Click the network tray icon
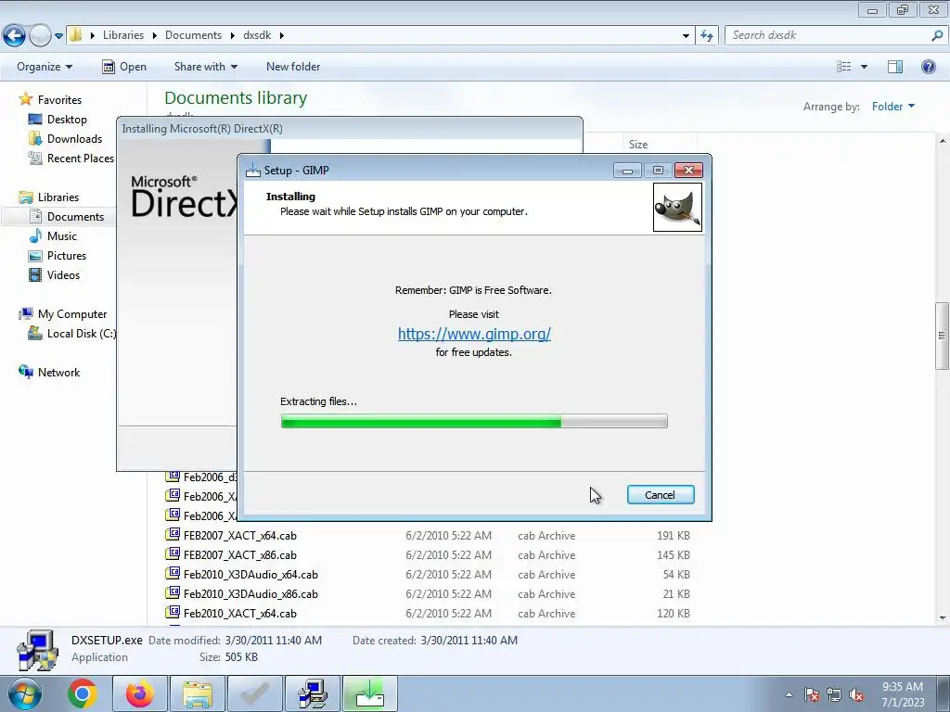Screen dimensions: 950x712 [x=834, y=695]
